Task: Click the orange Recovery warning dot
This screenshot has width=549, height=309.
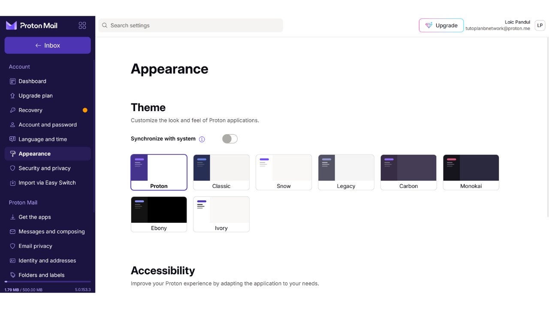Action: tap(85, 110)
